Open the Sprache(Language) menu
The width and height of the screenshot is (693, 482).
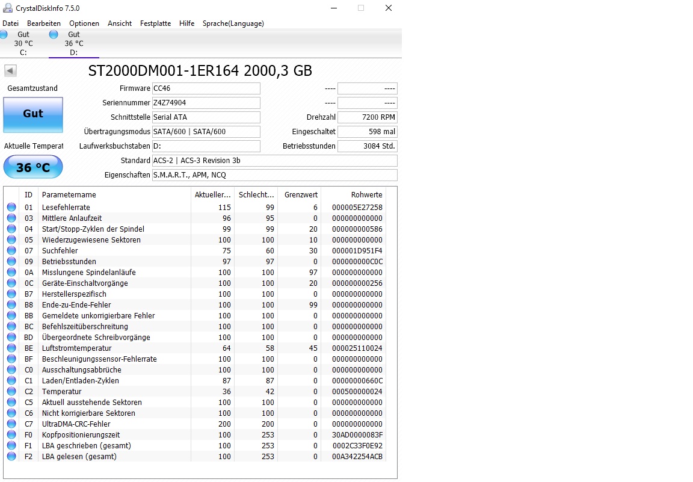point(233,23)
